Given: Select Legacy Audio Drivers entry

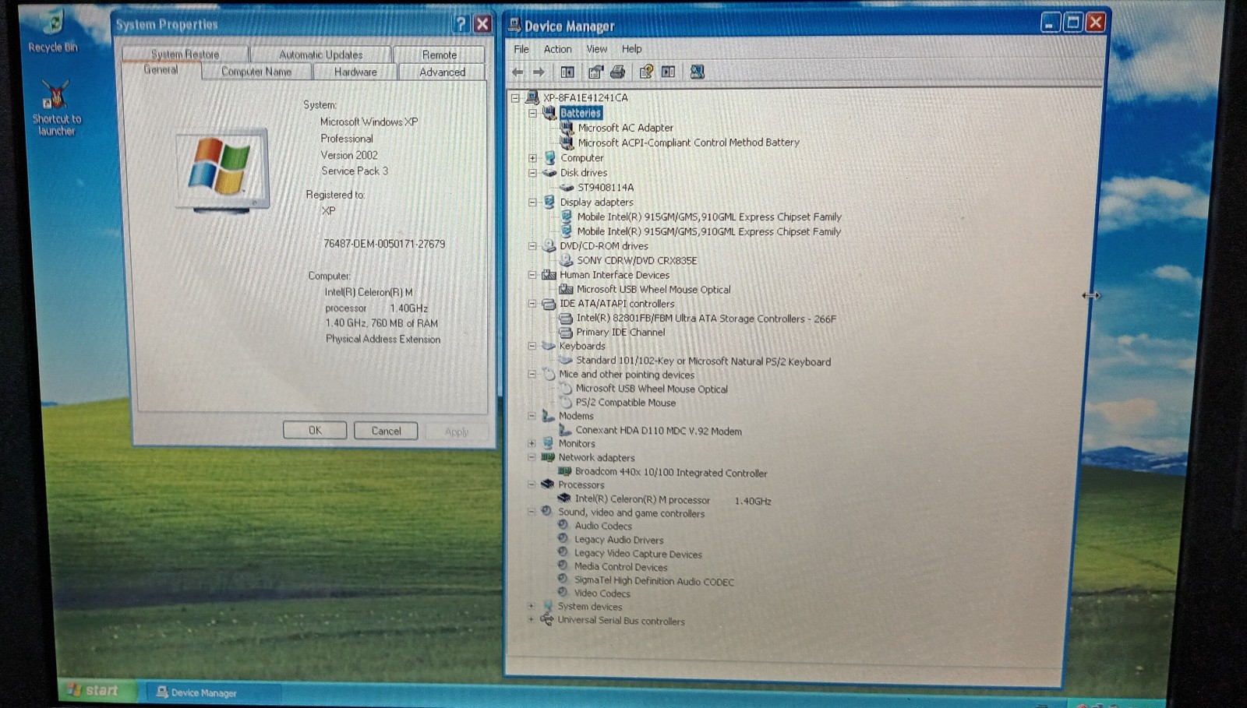Looking at the screenshot, I should (x=619, y=540).
